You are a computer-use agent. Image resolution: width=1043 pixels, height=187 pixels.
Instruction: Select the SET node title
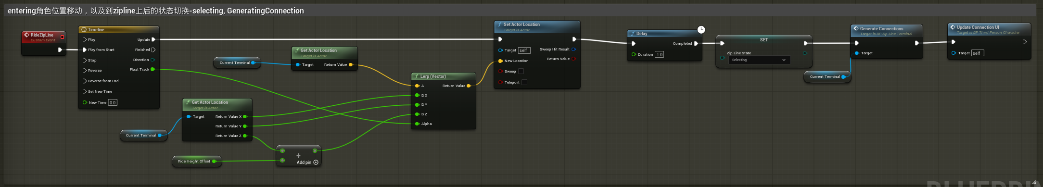tap(764, 40)
